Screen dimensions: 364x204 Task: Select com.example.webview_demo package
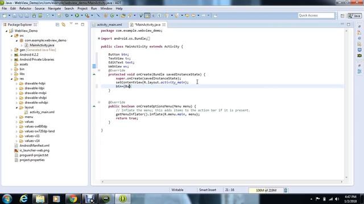coord(45,40)
